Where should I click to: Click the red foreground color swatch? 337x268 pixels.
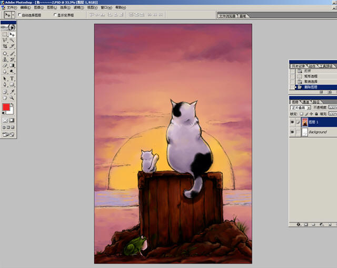click(6, 107)
